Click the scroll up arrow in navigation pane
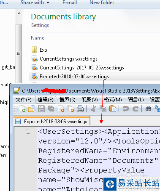The height and width of the screenshot is (191, 160). (x=19, y=13)
